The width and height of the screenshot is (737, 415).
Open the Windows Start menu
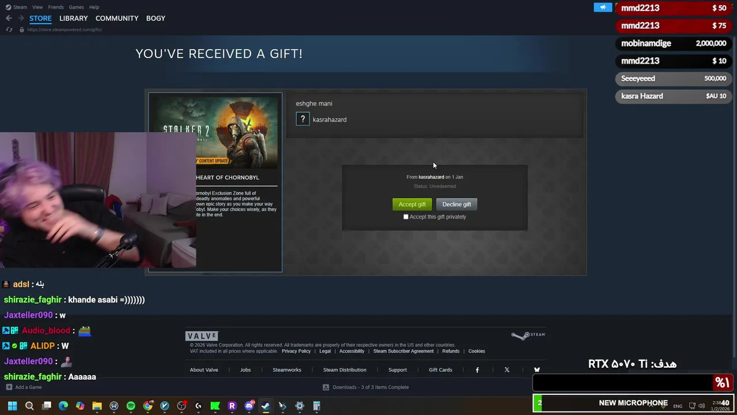12,406
